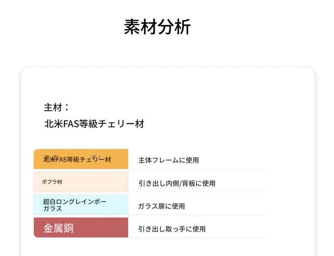This screenshot has height=256, width=334.
Task: Click the 金属銅 white label text
Action: tap(58, 228)
